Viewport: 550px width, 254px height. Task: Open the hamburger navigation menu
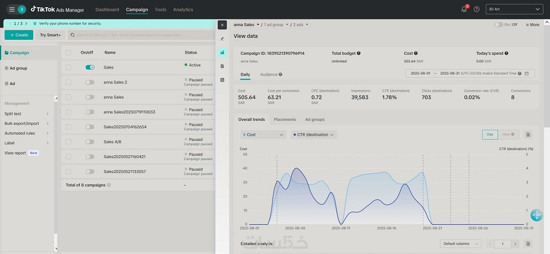click(x=12, y=9)
